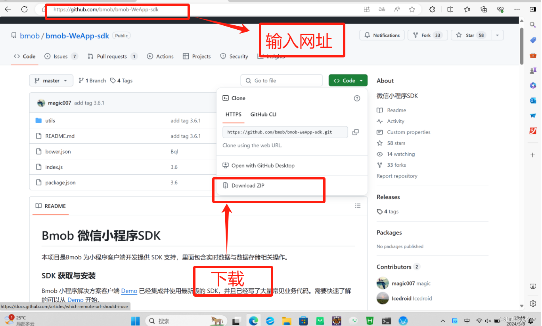542x326 pixels.
Task: Open the master branch dropdown
Action: 51,80
